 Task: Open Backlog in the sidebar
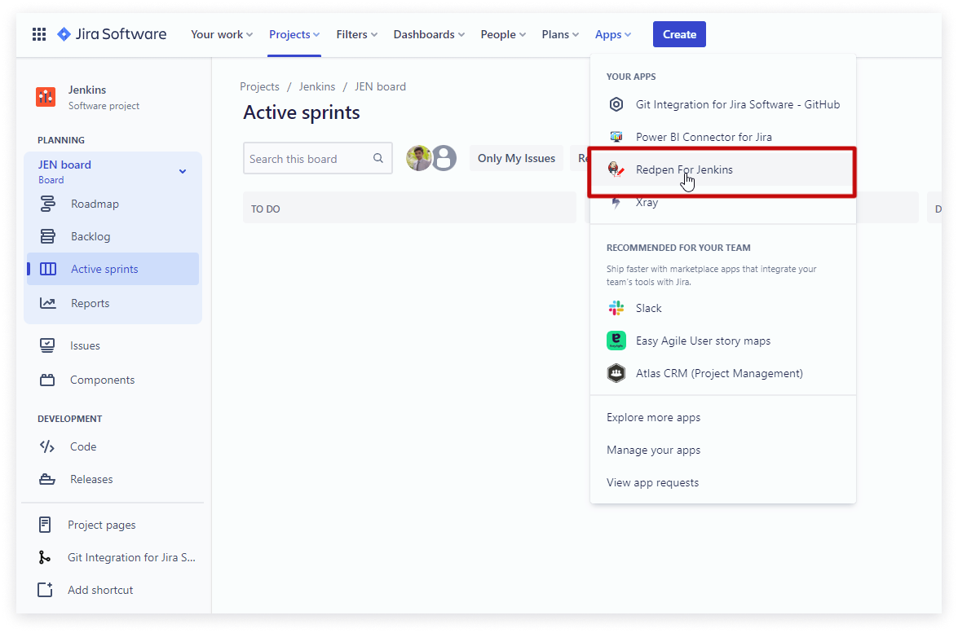coord(113,236)
